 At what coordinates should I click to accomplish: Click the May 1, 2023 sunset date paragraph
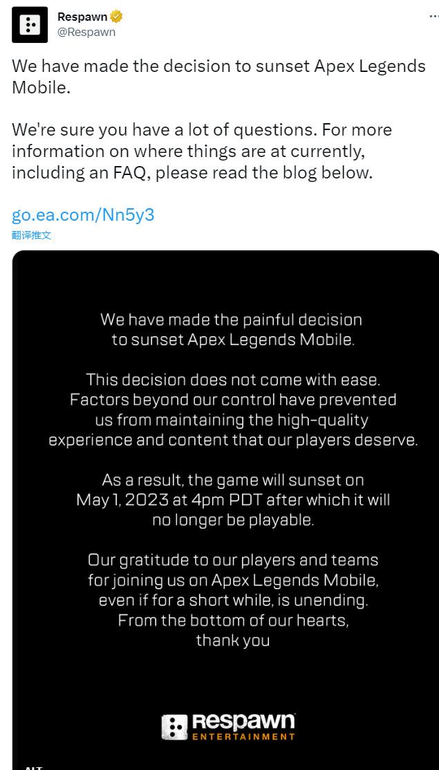point(232,499)
